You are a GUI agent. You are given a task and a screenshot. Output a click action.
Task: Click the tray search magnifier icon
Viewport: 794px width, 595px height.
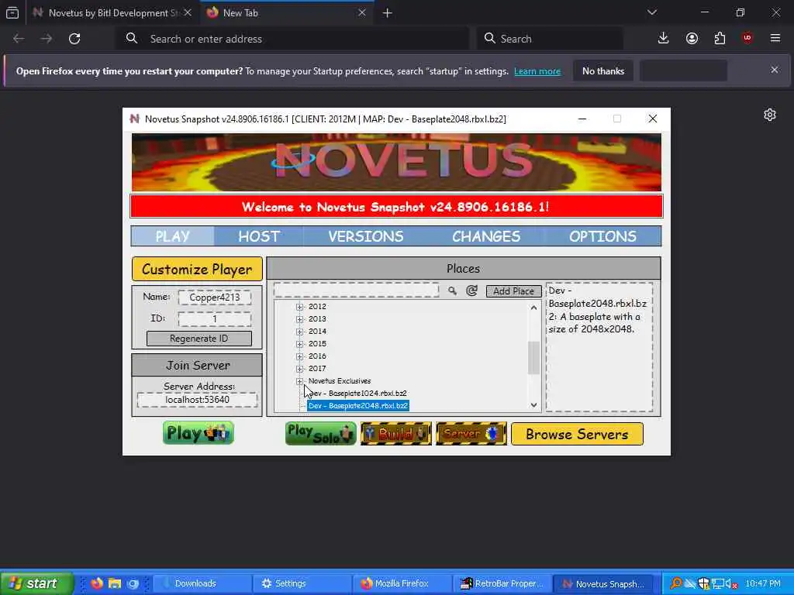[675, 583]
